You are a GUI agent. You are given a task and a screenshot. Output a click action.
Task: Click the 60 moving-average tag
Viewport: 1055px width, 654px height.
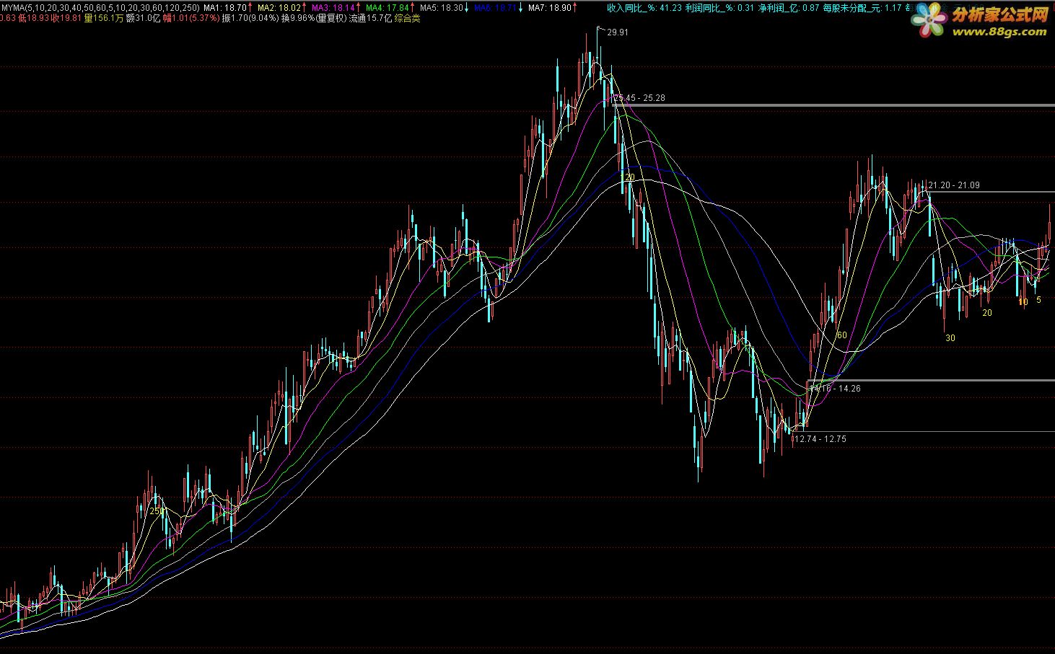[x=841, y=336]
